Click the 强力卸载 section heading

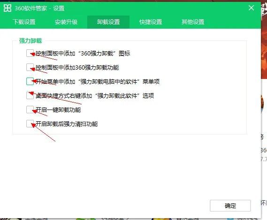coord(31,41)
